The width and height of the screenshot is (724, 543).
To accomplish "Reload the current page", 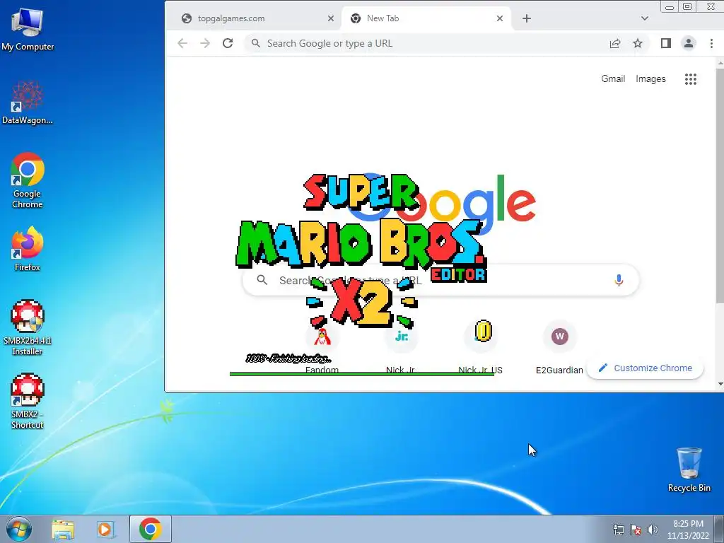I will click(x=228, y=43).
